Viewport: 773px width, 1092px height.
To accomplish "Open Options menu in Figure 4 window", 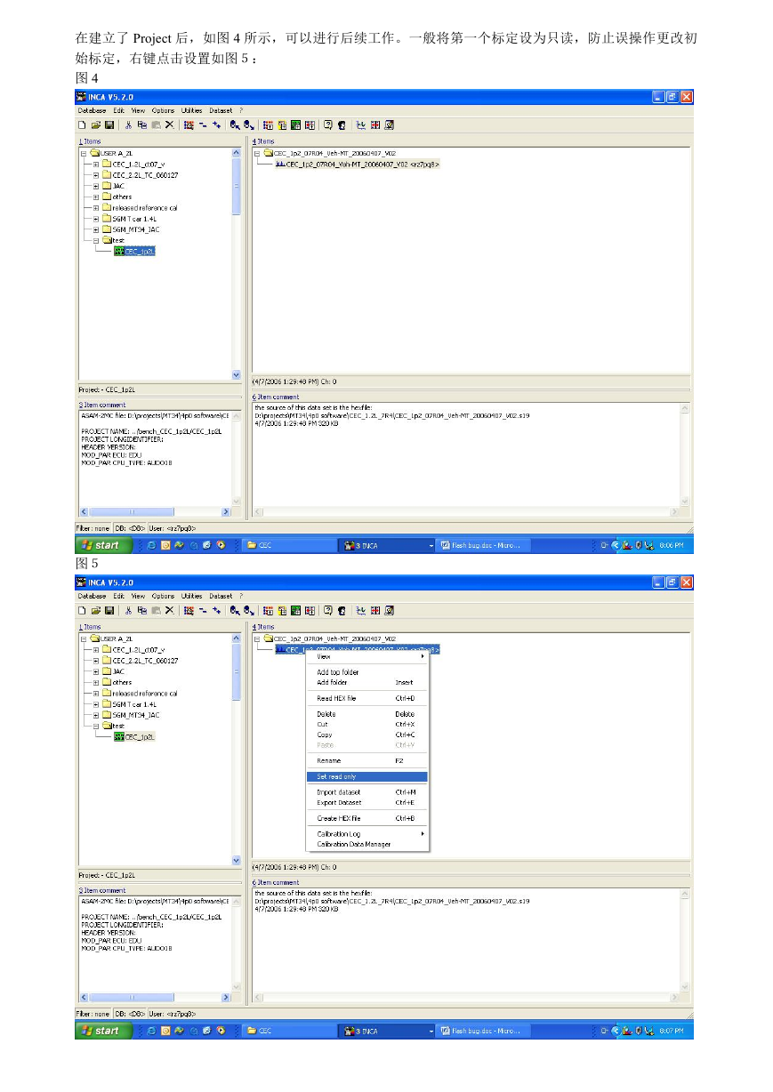I will coord(163,110).
